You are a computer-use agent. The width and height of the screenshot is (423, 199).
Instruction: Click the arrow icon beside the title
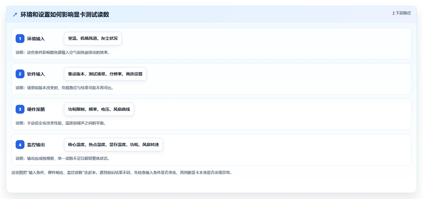tap(15, 15)
